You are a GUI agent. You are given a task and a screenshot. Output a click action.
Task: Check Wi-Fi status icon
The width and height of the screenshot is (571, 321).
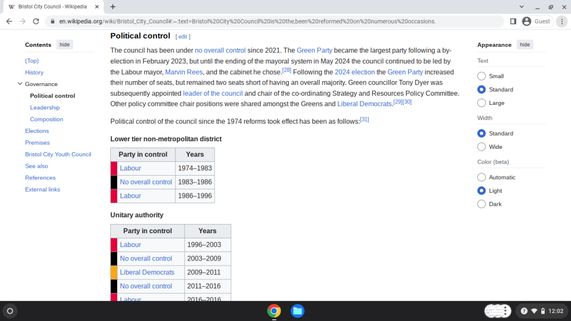click(534, 311)
